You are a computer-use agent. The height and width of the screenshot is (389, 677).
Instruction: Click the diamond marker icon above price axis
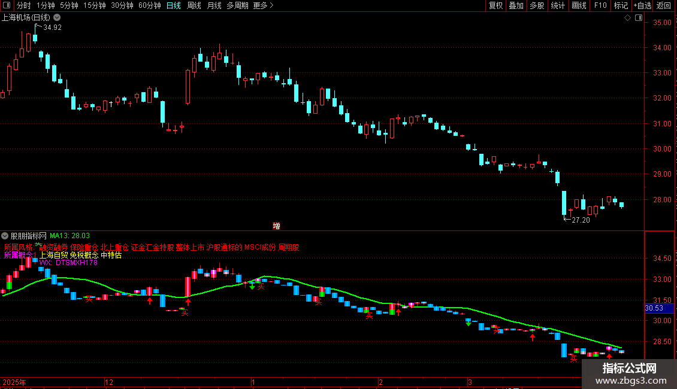(627, 18)
